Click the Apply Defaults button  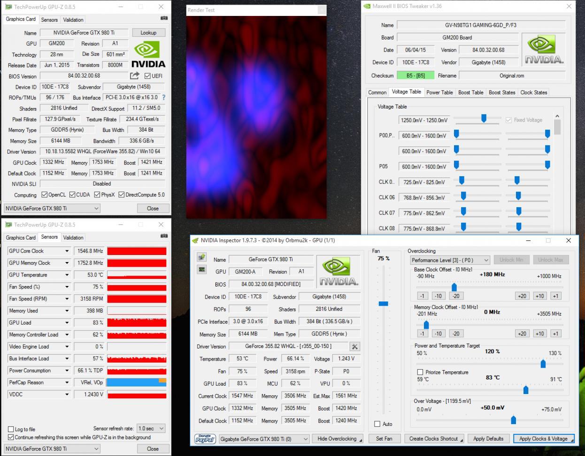click(488, 439)
